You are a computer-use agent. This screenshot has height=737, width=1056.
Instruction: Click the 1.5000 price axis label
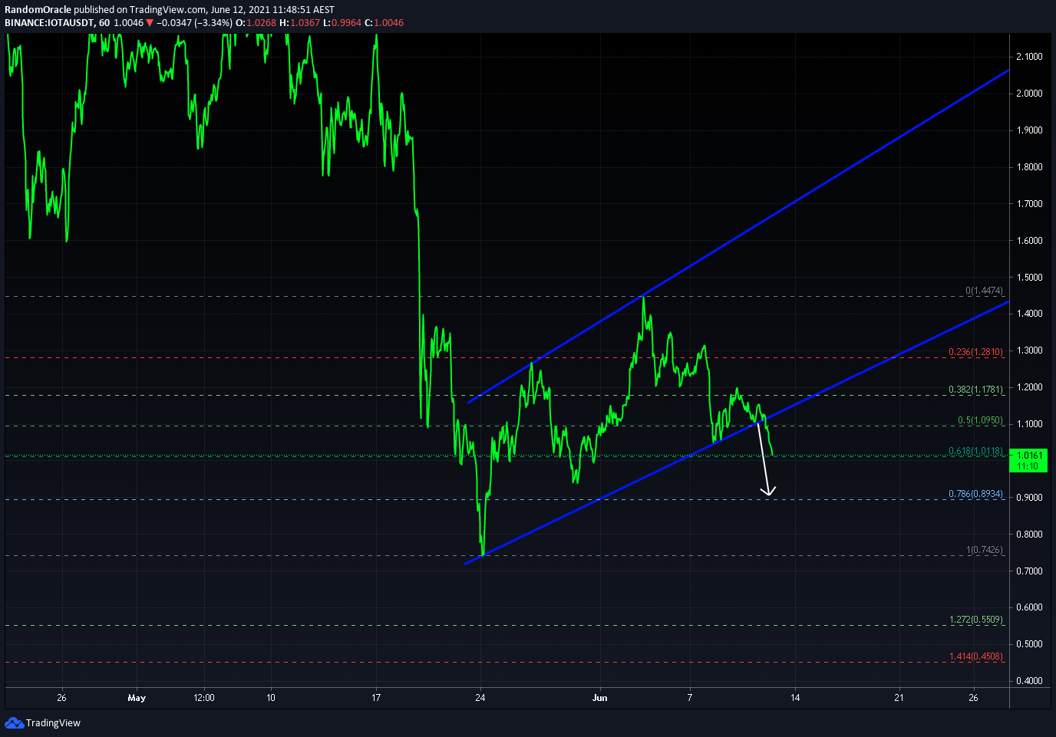pos(1029,278)
